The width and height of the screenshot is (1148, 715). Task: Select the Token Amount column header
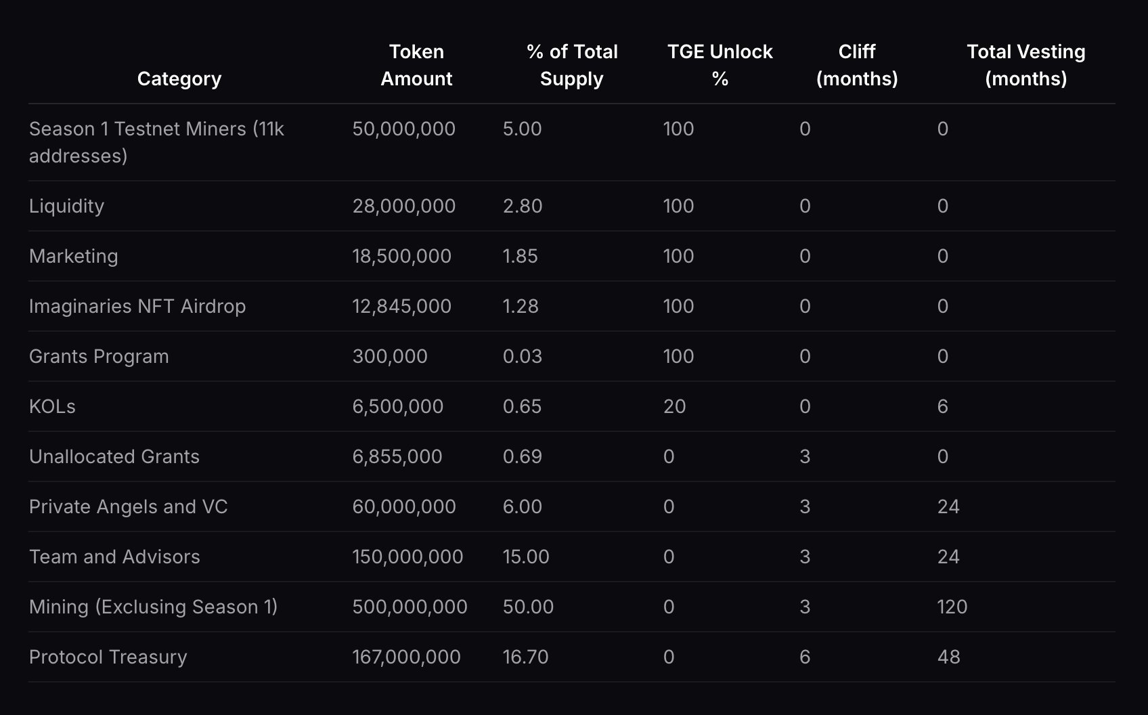(x=416, y=65)
